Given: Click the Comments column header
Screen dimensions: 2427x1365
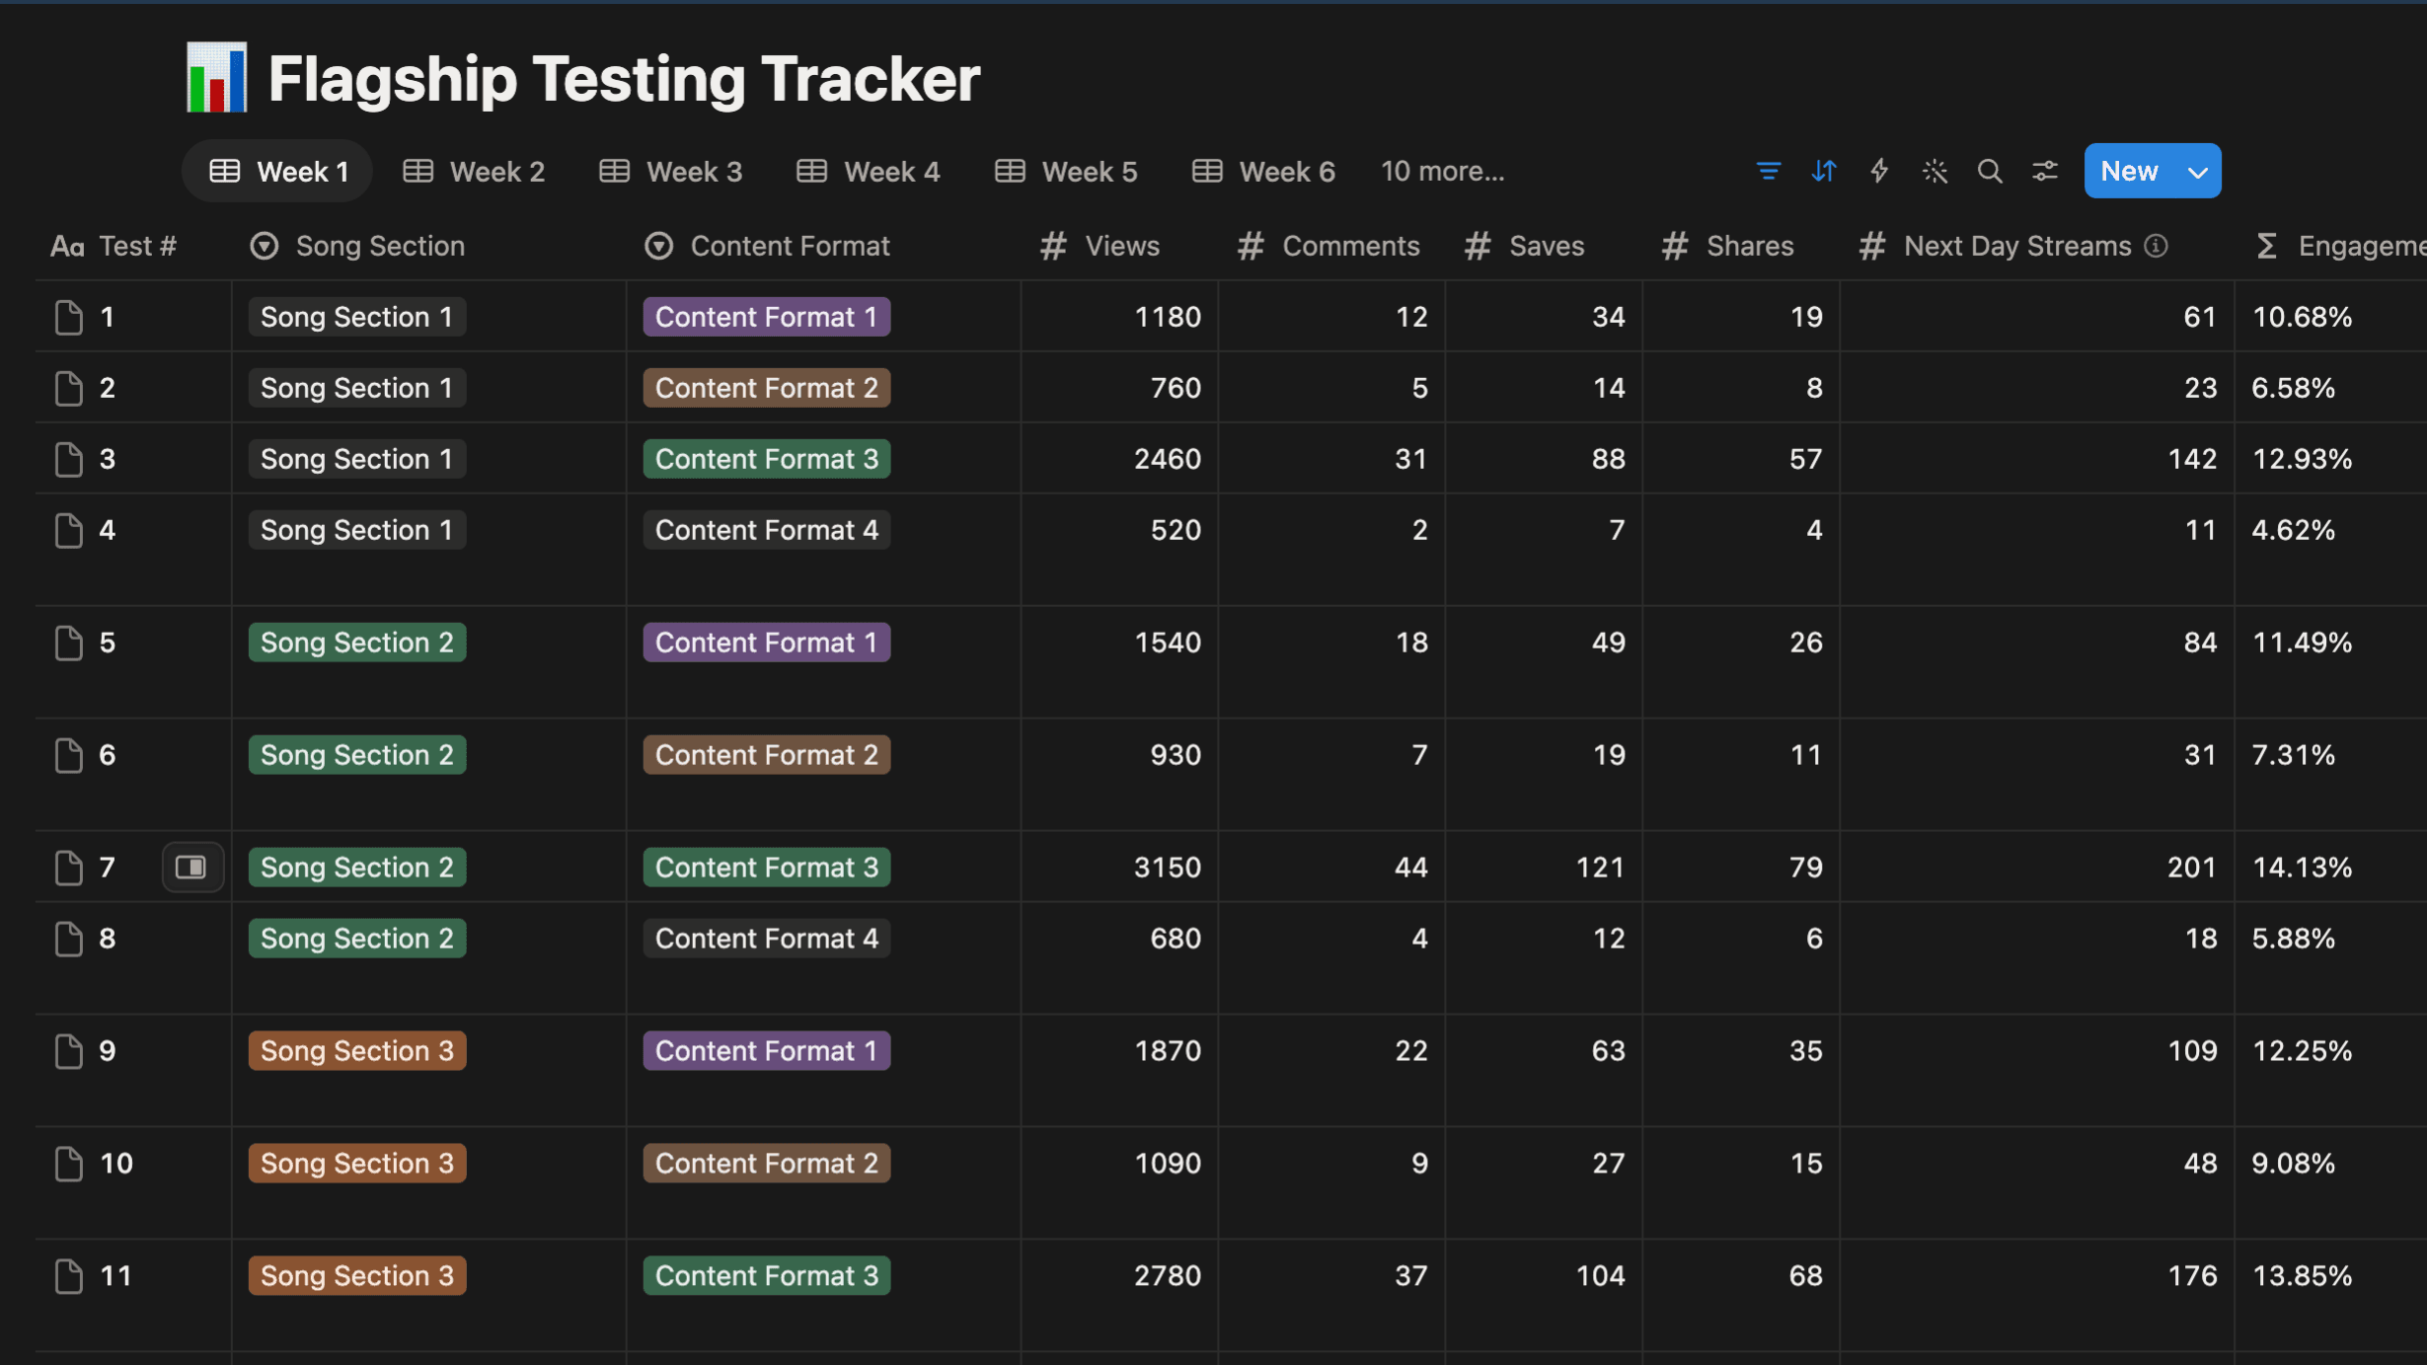Looking at the screenshot, I should tap(1331, 246).
